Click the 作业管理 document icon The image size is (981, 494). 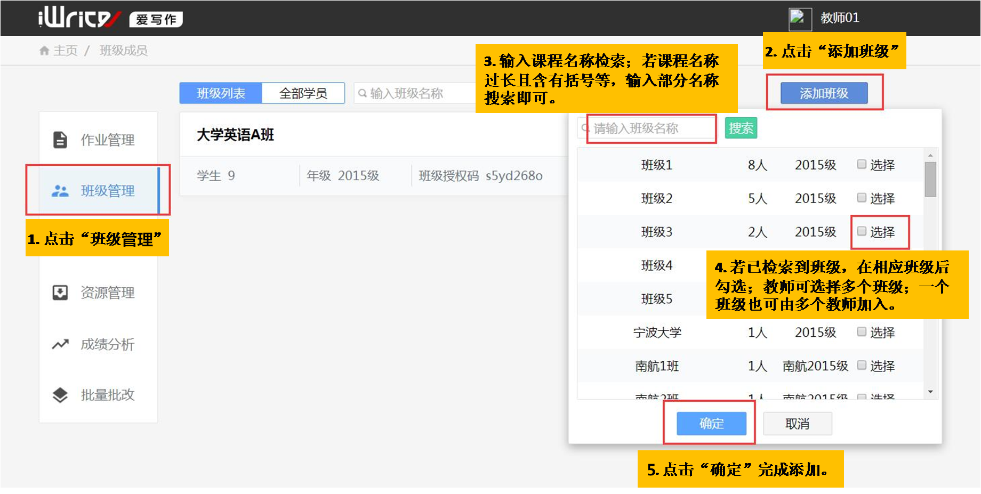[60, 140]
